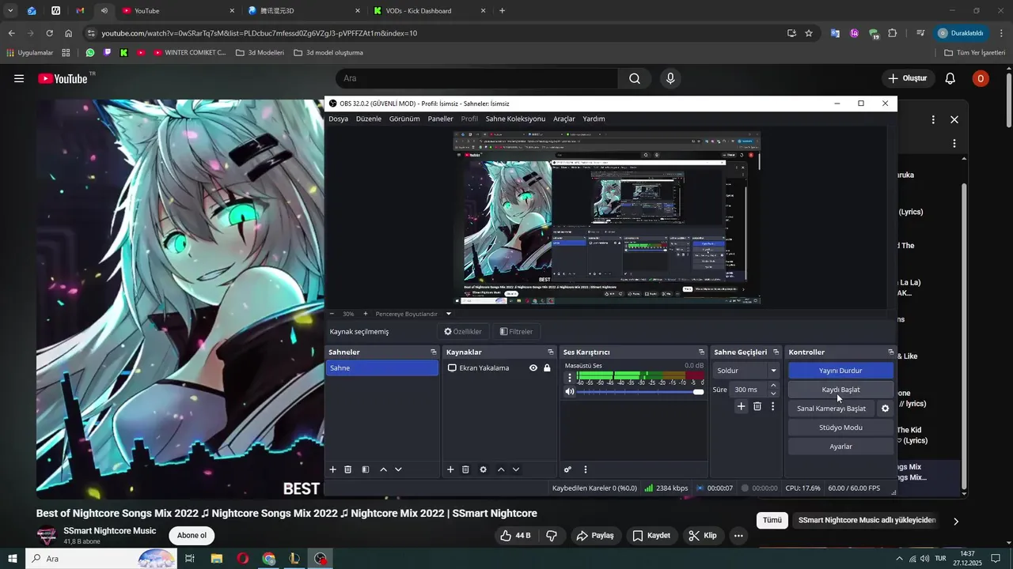Image resolution: width=1013 pixels, height=569 pixels.
Task: Open Task View from taskbar
Action: 190,559
